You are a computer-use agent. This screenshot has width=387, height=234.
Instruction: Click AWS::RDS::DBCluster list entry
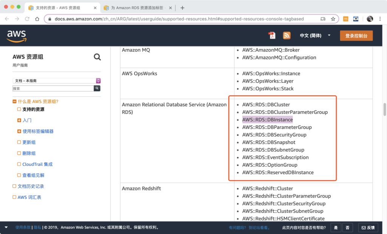(266, 105)
